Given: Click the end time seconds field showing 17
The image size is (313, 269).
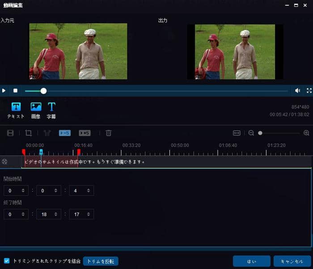Looking at the screenshot, I should (x=81, y=214).
